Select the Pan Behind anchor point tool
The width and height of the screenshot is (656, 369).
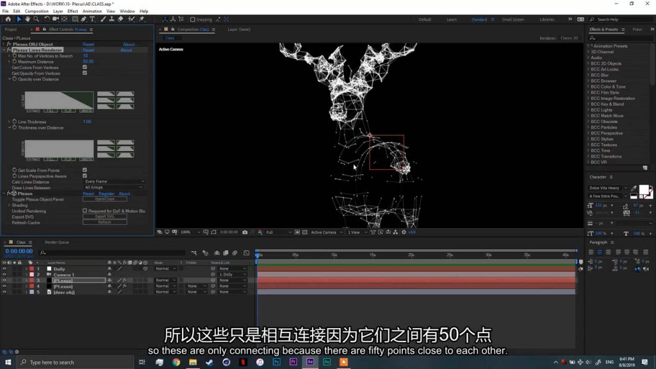pyautogui.click(x=65, y=19)
